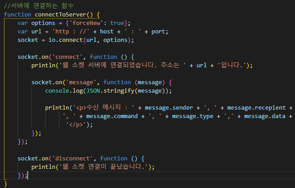The width and height of the screenshot is (295, 188).
Task: Click the 'function' keyword in the disconnect handler
Action: pos(114,159)
